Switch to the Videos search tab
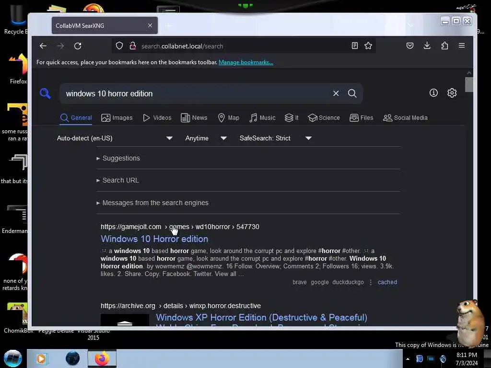 click(157, 118)
